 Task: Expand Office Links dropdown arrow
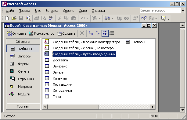click(100, 18)
